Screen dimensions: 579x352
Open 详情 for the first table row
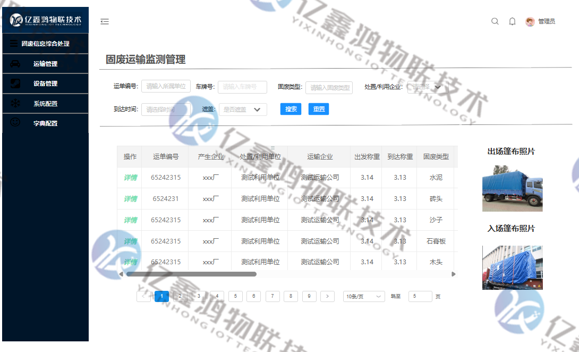(x=130, y=178)
